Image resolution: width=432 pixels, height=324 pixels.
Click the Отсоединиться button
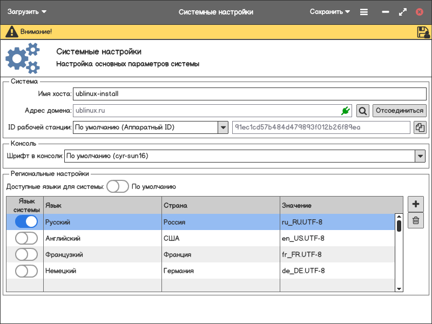(400, 111)
